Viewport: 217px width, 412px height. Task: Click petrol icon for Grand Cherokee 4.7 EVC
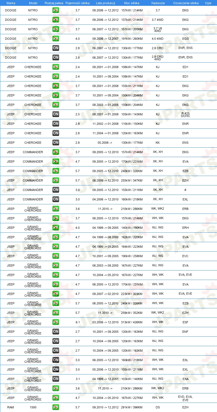tap(56, 256)
